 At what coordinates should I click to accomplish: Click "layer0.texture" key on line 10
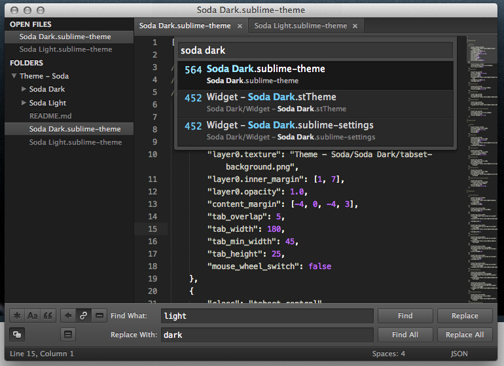(245, 155)
